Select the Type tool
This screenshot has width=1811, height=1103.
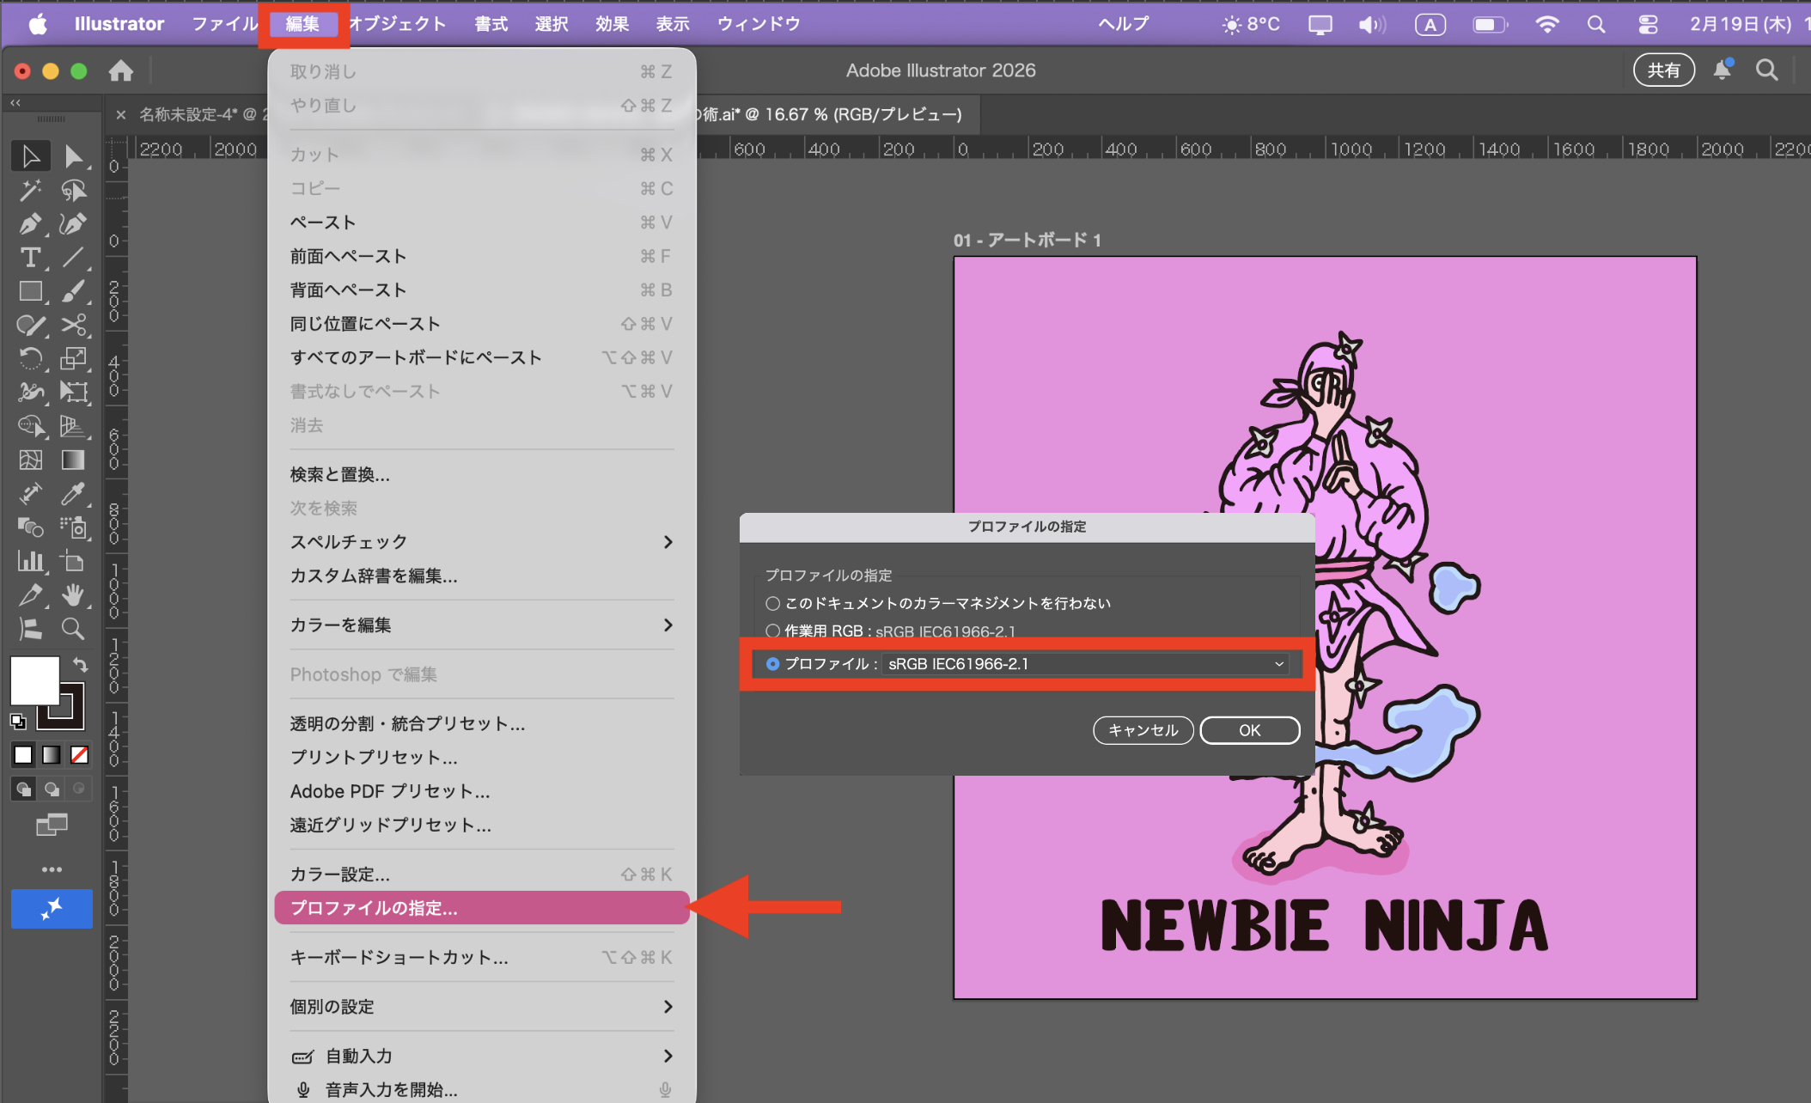29,258
